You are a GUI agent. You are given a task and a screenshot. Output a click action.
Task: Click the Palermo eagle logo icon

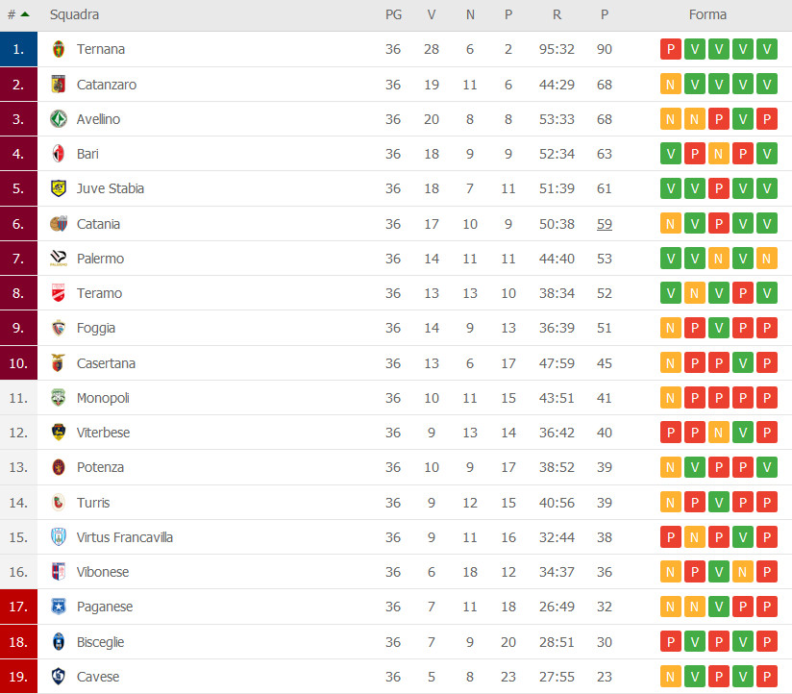(x=59, y=259)
